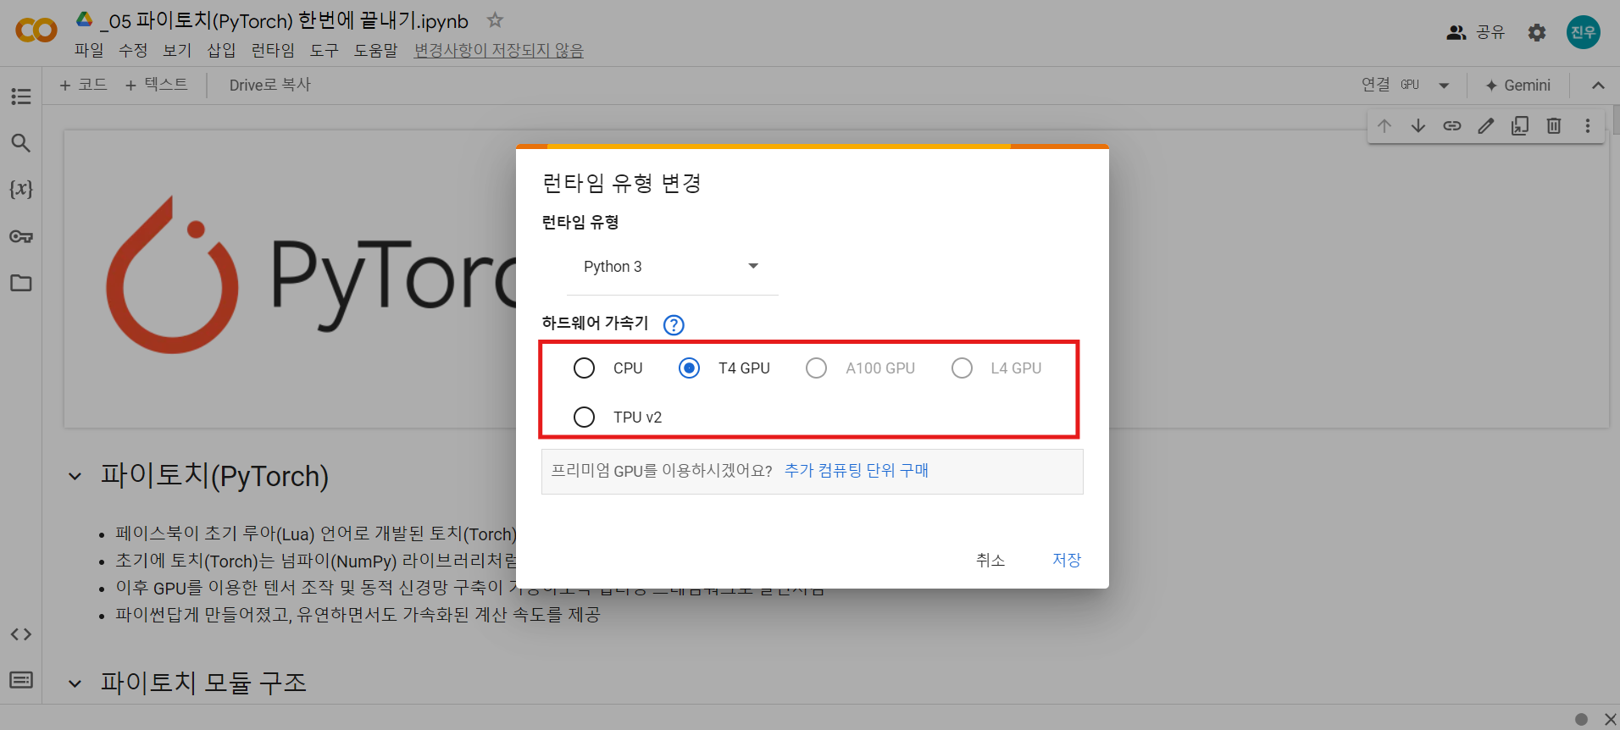
Task: Click the hardware accelerator help icon
Action: click(x=674, y=324)
